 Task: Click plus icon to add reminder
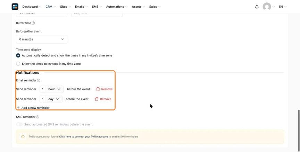18,108
